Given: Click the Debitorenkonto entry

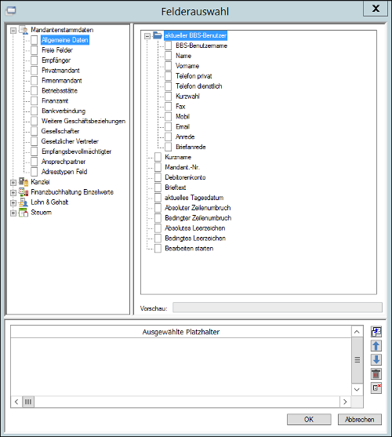Looking at the screenshot, I should tap(185, 177).
